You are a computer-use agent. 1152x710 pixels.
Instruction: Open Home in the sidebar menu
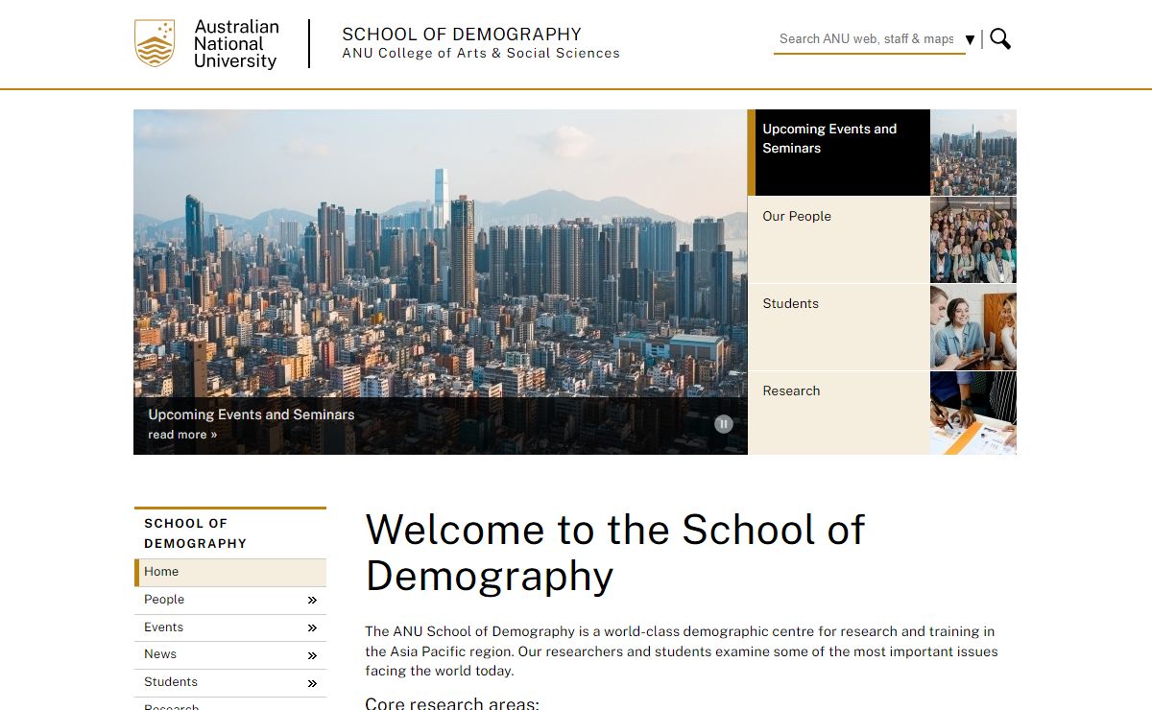point(230,572)
